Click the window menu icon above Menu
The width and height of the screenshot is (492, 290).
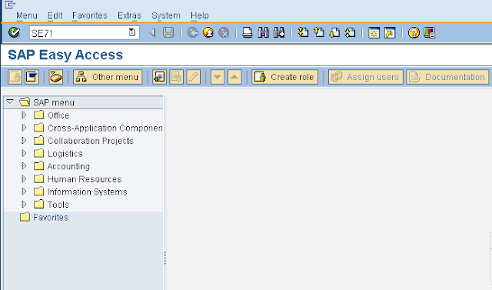point(10,5)
